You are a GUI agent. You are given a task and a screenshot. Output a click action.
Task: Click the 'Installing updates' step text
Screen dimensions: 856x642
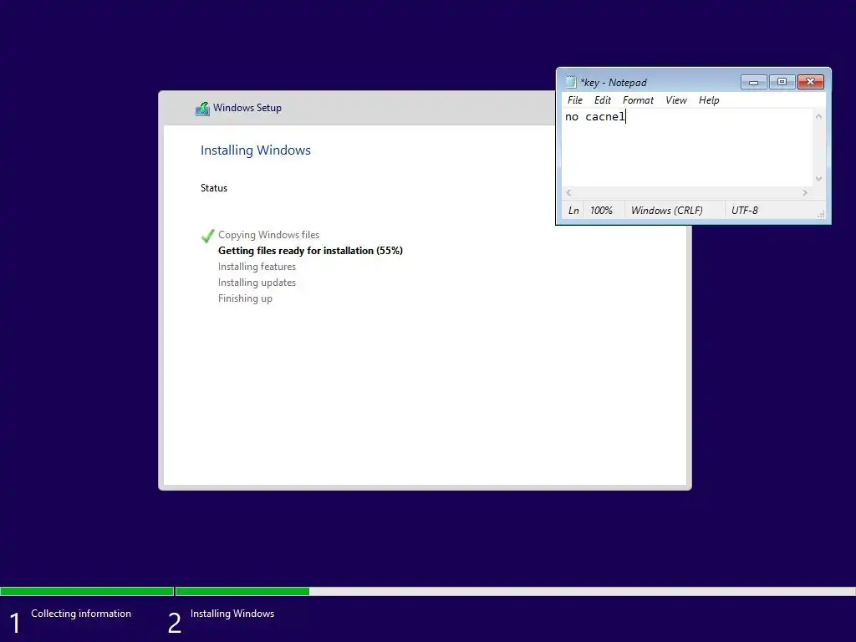coord(257,283)
